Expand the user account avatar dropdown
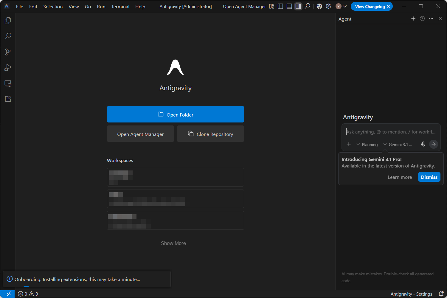The width and height of the screenshot is (447, 298). [x=341, y=6]
